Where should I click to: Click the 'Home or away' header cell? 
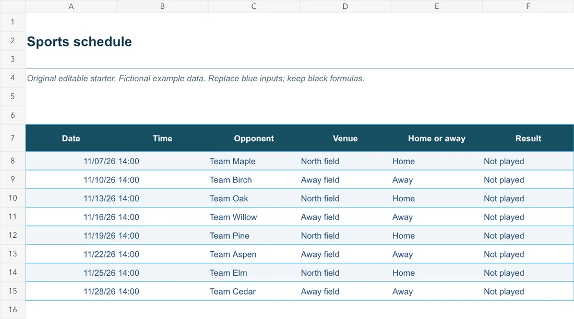pos(437,138)
